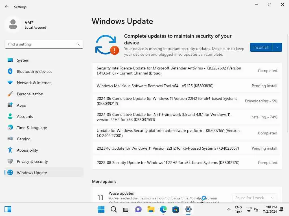Image resolution: width=289 pixels, height=216 pixels.
Task: Click the Settings gear on taskbar
Action: click(x=188, y=209)
